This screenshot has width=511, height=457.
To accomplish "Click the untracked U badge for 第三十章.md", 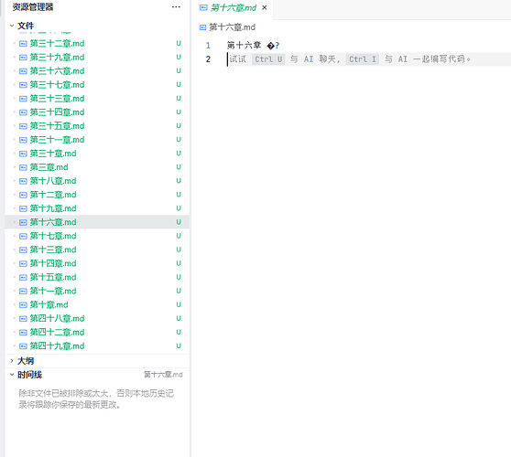I will 179,154.
